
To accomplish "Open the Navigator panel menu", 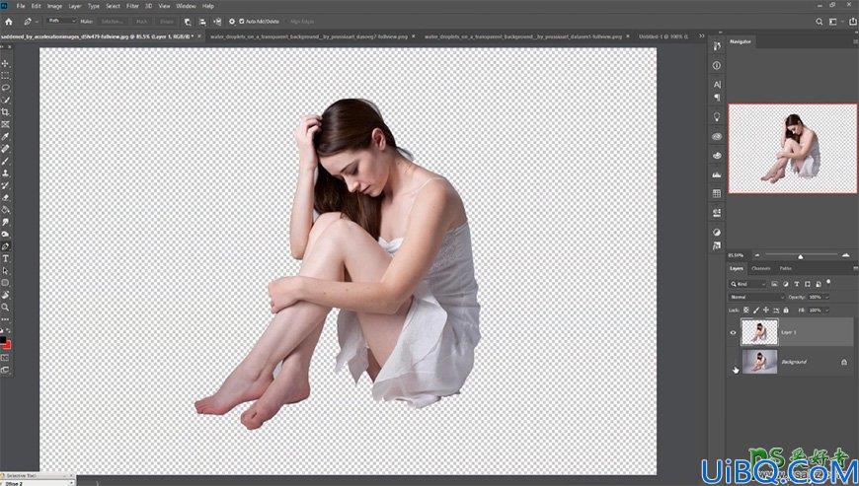I will pyautogui.click(x=855, y=41).
